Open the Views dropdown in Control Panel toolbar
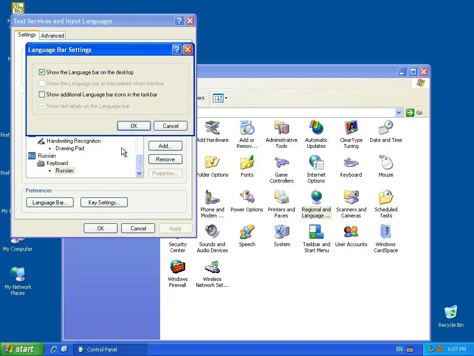This screenshot has height=356, width=474. [220, 98]
